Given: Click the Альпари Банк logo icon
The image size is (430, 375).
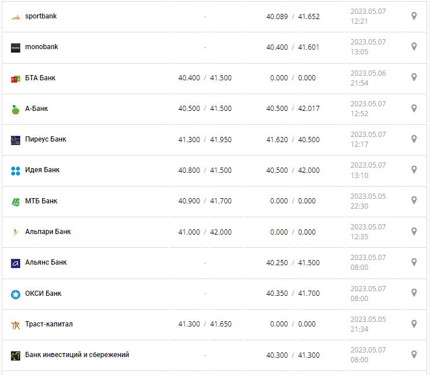Looking at the screenshot, I should (x=16, y=232).
